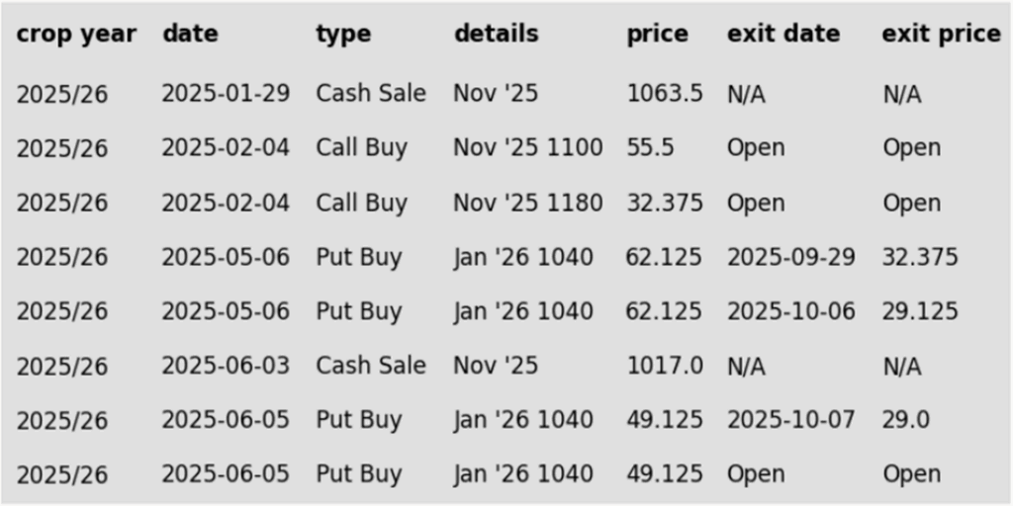
Task: Click the 'type' column header
Action: [343, 34]
